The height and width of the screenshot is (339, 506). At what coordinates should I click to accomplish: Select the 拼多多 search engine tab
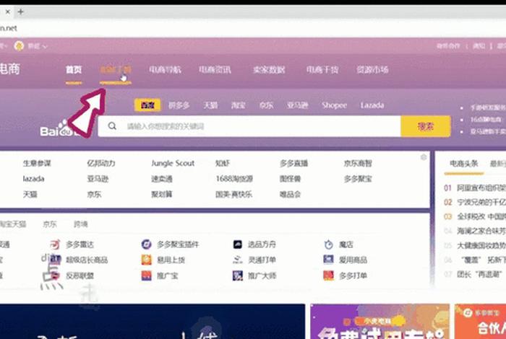(x=179, y=105)
